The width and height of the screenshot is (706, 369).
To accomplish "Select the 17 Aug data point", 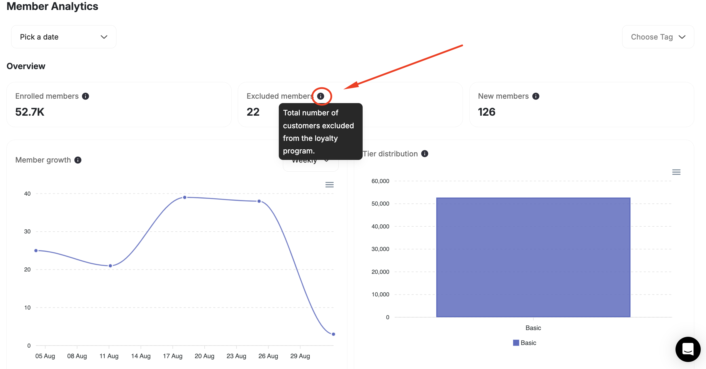I will tap(184, 197).
